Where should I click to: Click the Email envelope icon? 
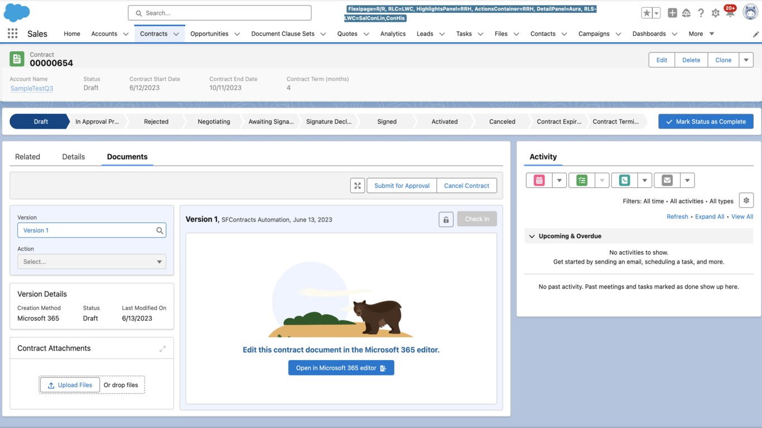667,181
